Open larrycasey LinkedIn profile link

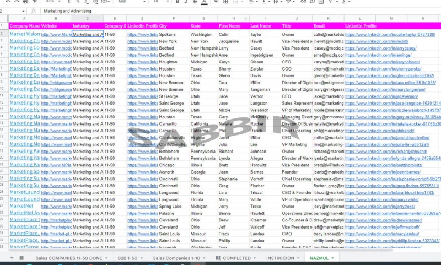pos(381,48)
